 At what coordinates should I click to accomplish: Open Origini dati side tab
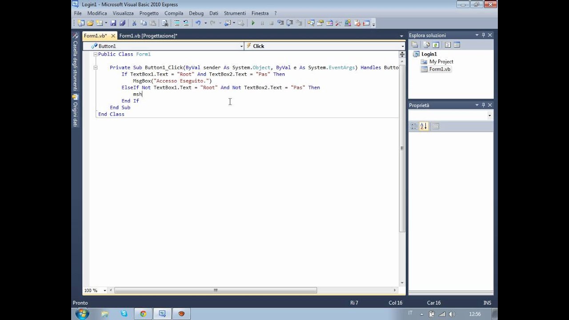point(75,111)
